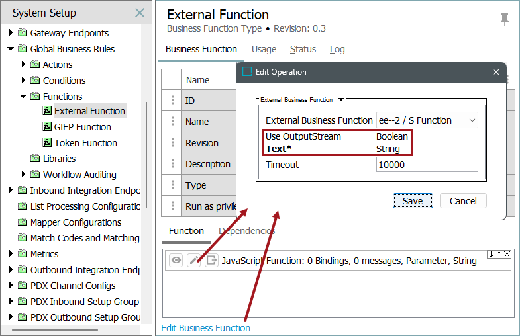Move the JavaScript function up with the up arrow
Viewport: 520px width, 336px height.
pos(498,255)
